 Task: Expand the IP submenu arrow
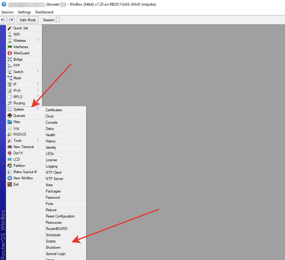(x=38, y=84)
